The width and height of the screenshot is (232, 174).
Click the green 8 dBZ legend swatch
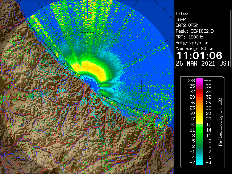pyautogui.click(x=199, y=135)
